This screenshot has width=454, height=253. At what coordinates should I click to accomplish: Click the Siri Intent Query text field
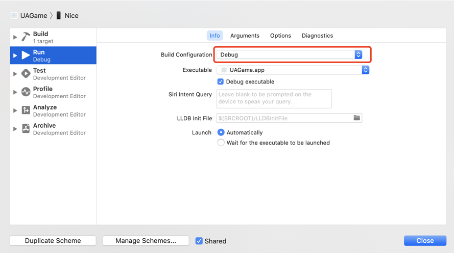(274, 98)
